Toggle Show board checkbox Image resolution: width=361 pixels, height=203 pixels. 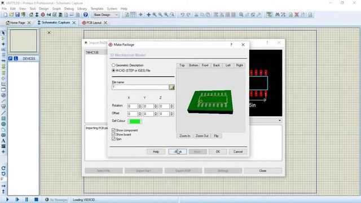point(113,134)
